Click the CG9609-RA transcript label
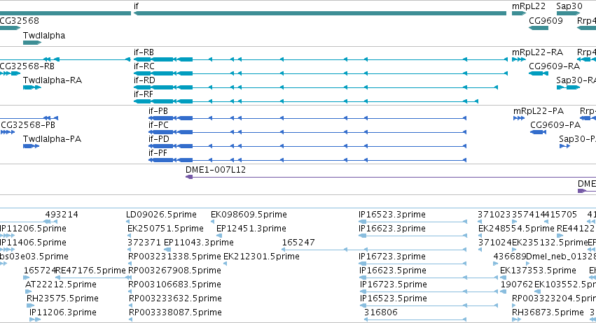This screenshot has width=596, height=323. [x=555, y=66]
